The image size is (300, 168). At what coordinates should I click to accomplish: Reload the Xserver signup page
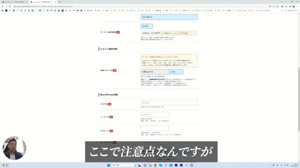point(10,7)
